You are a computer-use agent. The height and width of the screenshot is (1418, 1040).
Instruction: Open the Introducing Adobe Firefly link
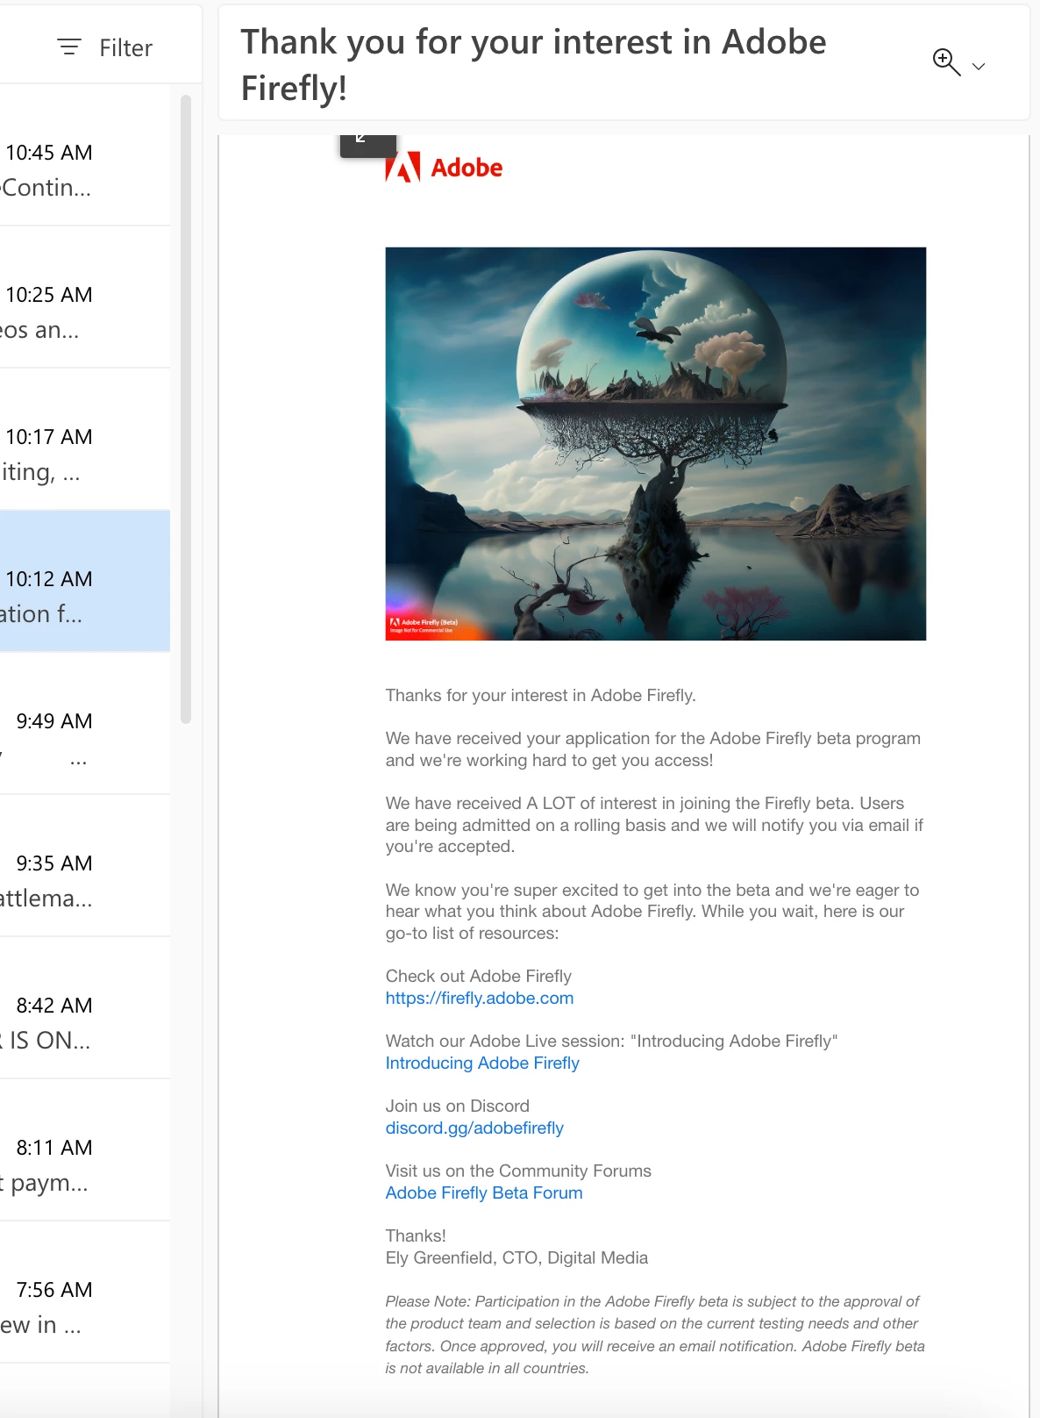coord(482,1063)
